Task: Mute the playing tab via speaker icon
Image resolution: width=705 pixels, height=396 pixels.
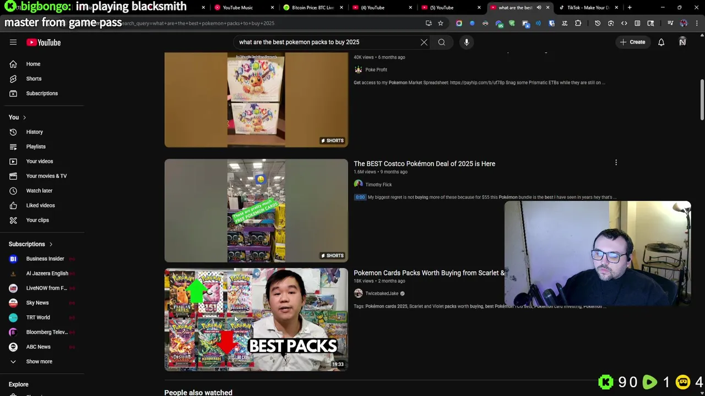Action: [539, 8]
